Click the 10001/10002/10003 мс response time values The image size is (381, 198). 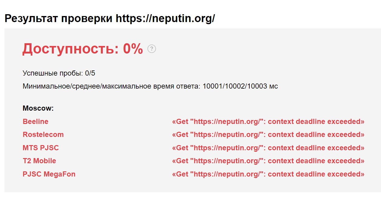click(x=240, y=86)
